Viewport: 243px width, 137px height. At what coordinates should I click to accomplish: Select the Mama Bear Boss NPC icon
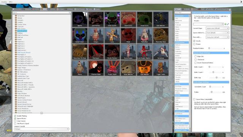point(161,35)
